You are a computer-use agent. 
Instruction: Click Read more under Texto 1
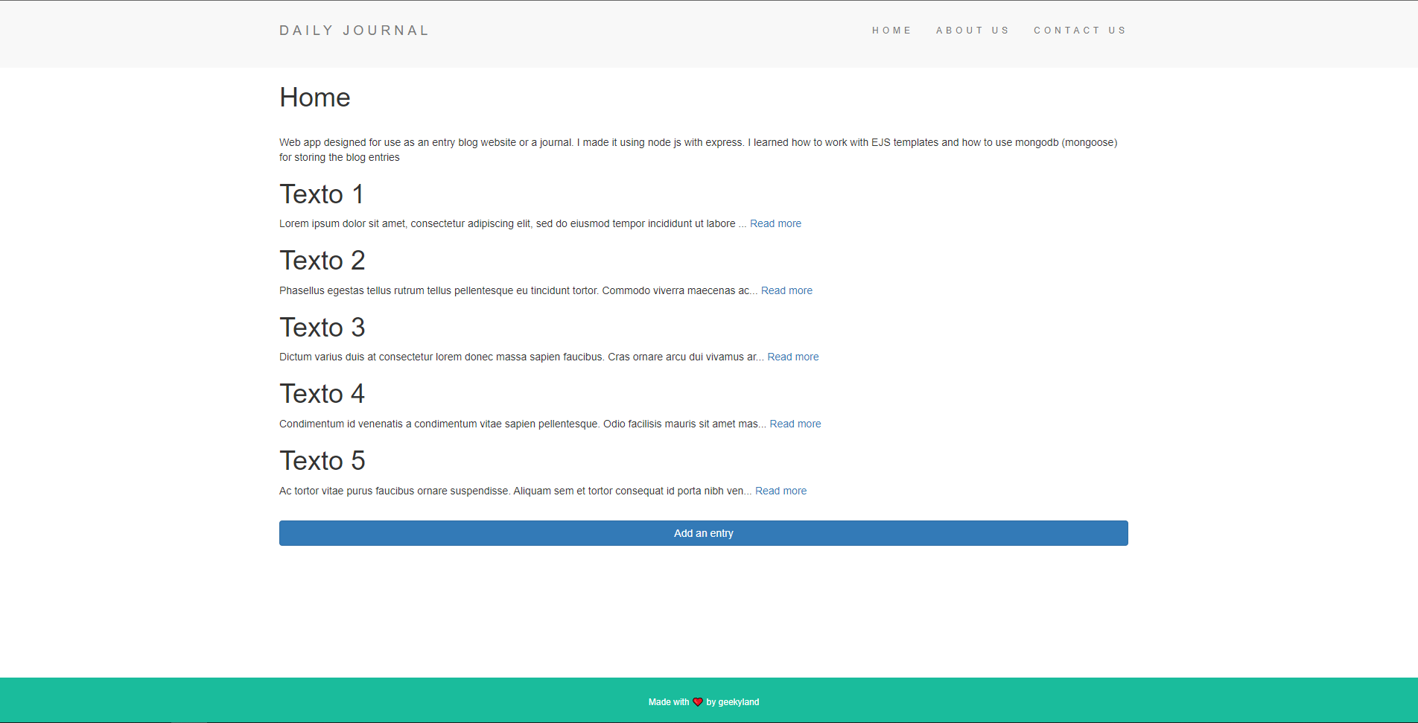coord(775,223)
